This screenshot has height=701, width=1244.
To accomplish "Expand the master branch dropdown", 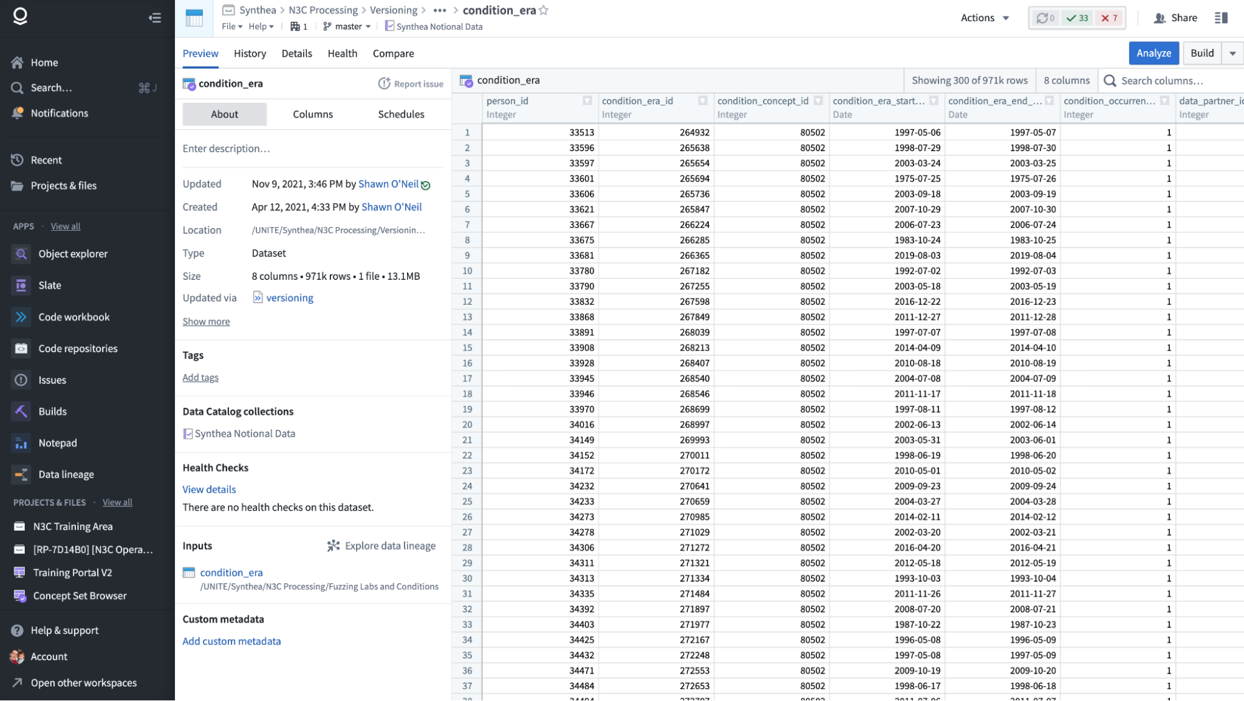I will coord(348,27).
